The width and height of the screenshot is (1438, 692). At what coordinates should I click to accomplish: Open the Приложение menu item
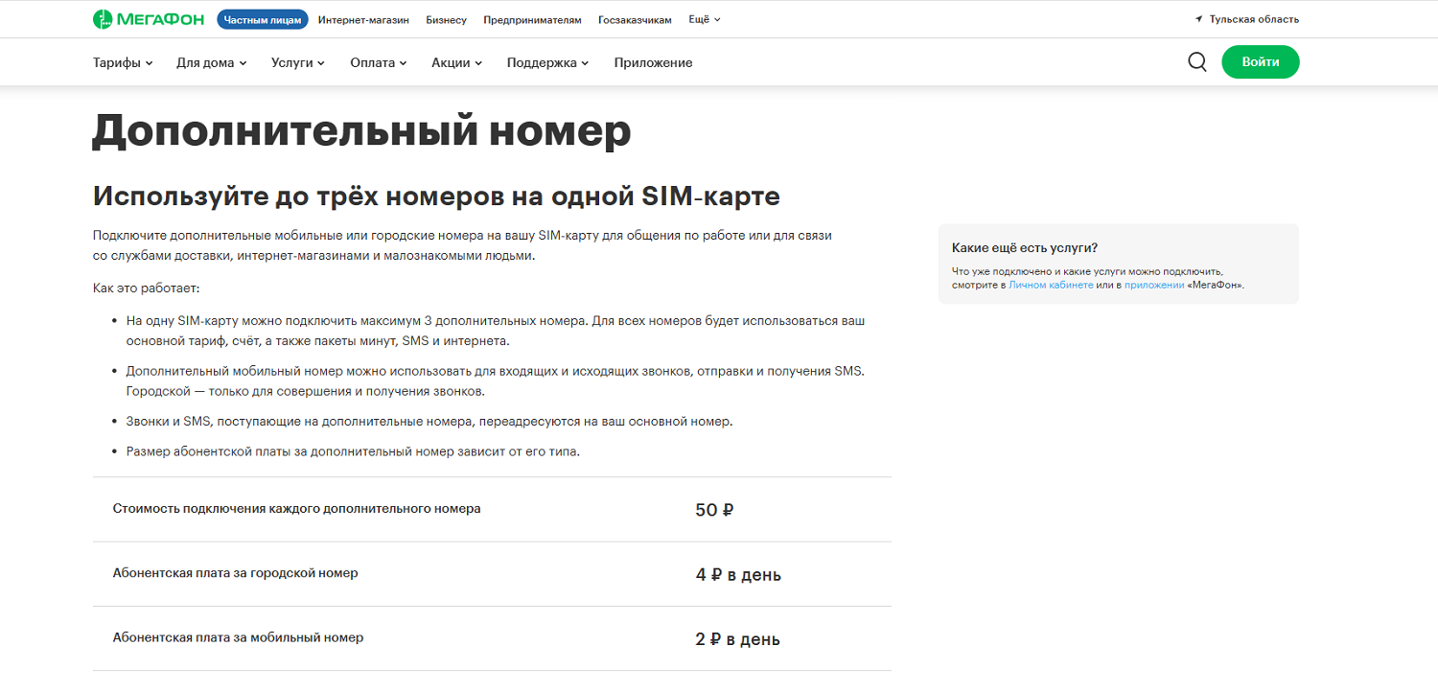pyautogui.click(x=653, y=63)
